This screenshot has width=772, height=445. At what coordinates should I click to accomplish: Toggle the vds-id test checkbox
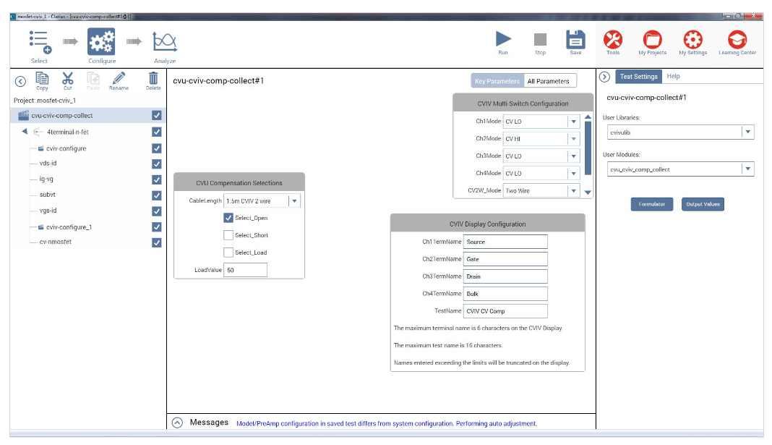tap(157, 164)
